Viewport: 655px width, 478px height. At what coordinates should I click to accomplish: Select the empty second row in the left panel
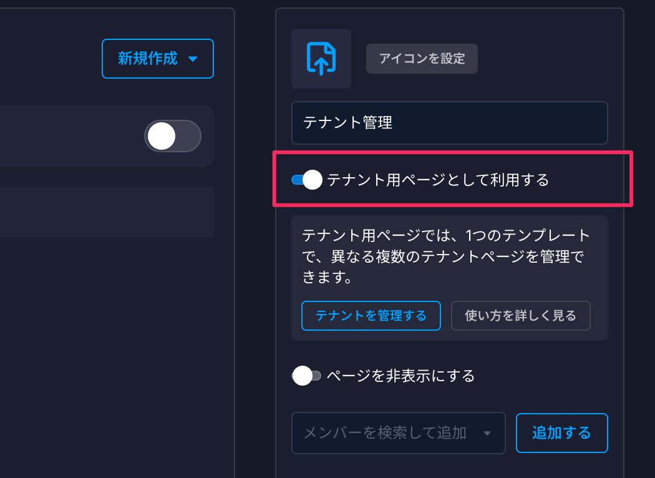[107, 212]
